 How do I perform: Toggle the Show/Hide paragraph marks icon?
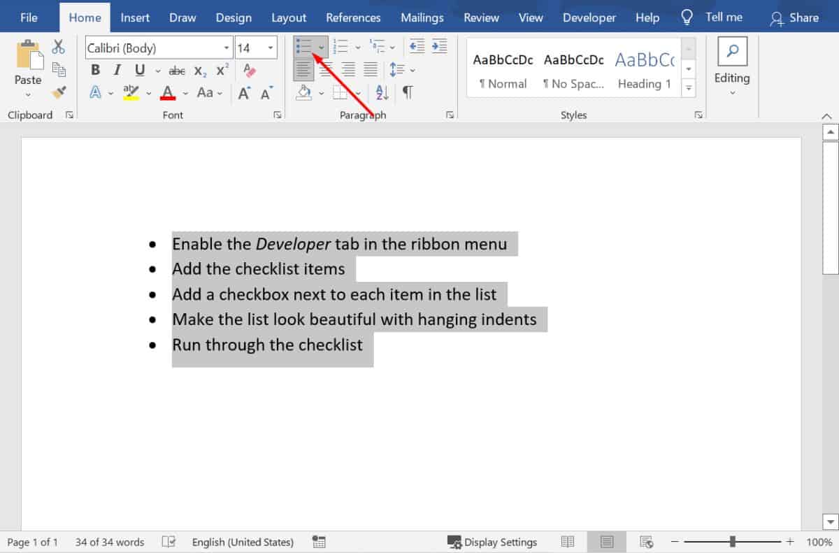click(x=408, y=92)
